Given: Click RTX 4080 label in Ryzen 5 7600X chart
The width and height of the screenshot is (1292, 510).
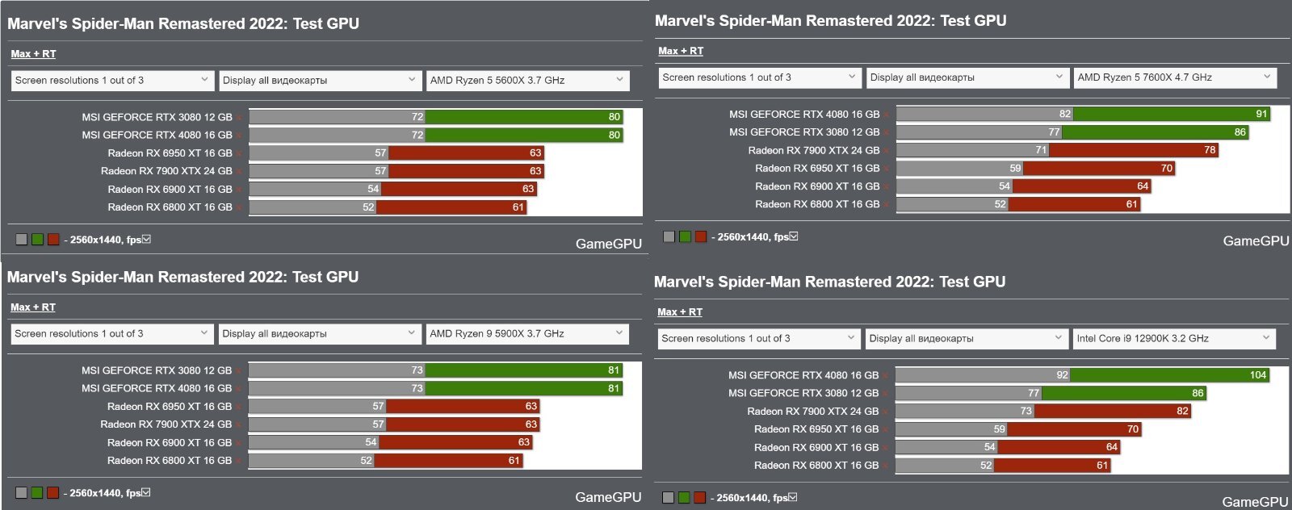Looking at the screenshot, I should coord(804,115).
